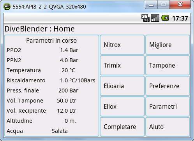The height and width of the screenshot is (141, 194).
Task: Click the 4.0 Bar value
Action: pos(69,60)
